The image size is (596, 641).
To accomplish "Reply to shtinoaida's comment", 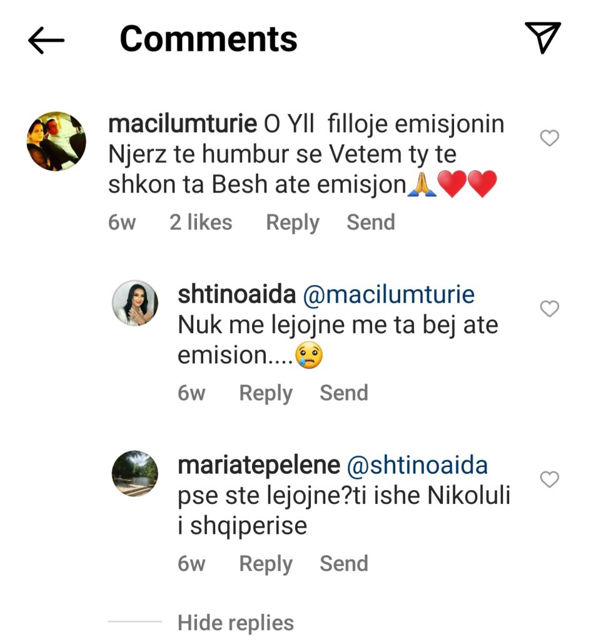I will 266,393.
